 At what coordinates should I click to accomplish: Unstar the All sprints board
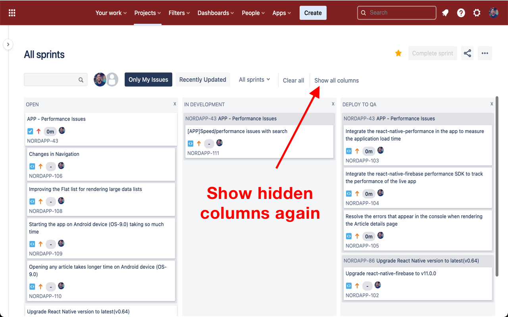pos(398,52)
